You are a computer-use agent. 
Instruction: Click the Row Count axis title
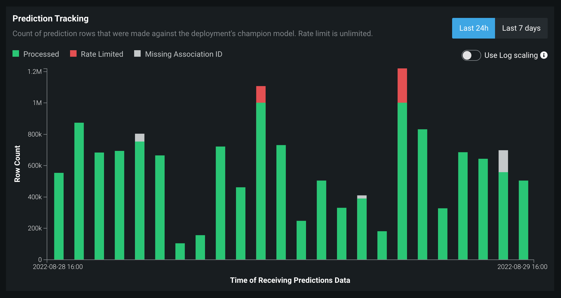click(17, 164)
